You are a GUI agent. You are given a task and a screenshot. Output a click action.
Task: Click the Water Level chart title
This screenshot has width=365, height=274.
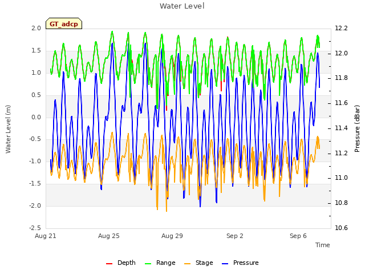pos(182,6)
